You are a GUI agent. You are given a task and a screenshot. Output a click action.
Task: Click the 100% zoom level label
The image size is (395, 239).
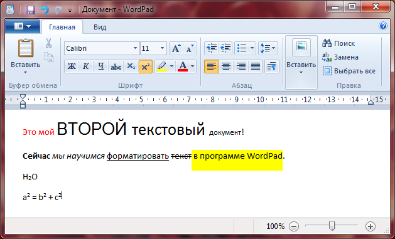click(275, 226)
